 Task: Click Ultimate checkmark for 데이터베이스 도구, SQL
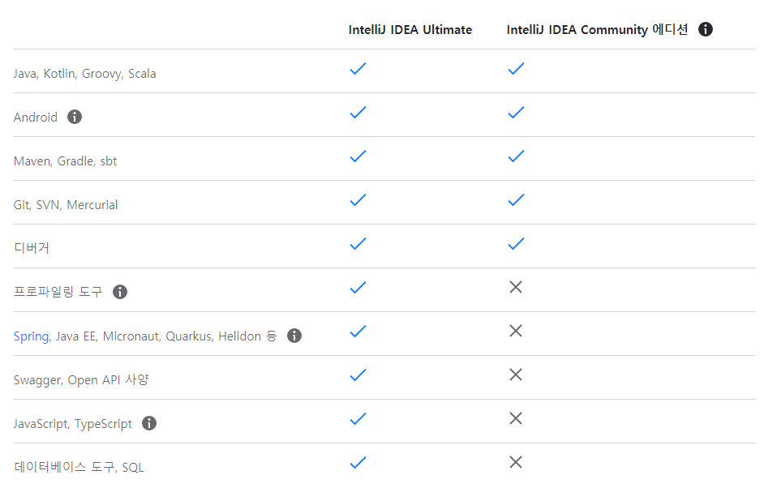click(358, 462)
